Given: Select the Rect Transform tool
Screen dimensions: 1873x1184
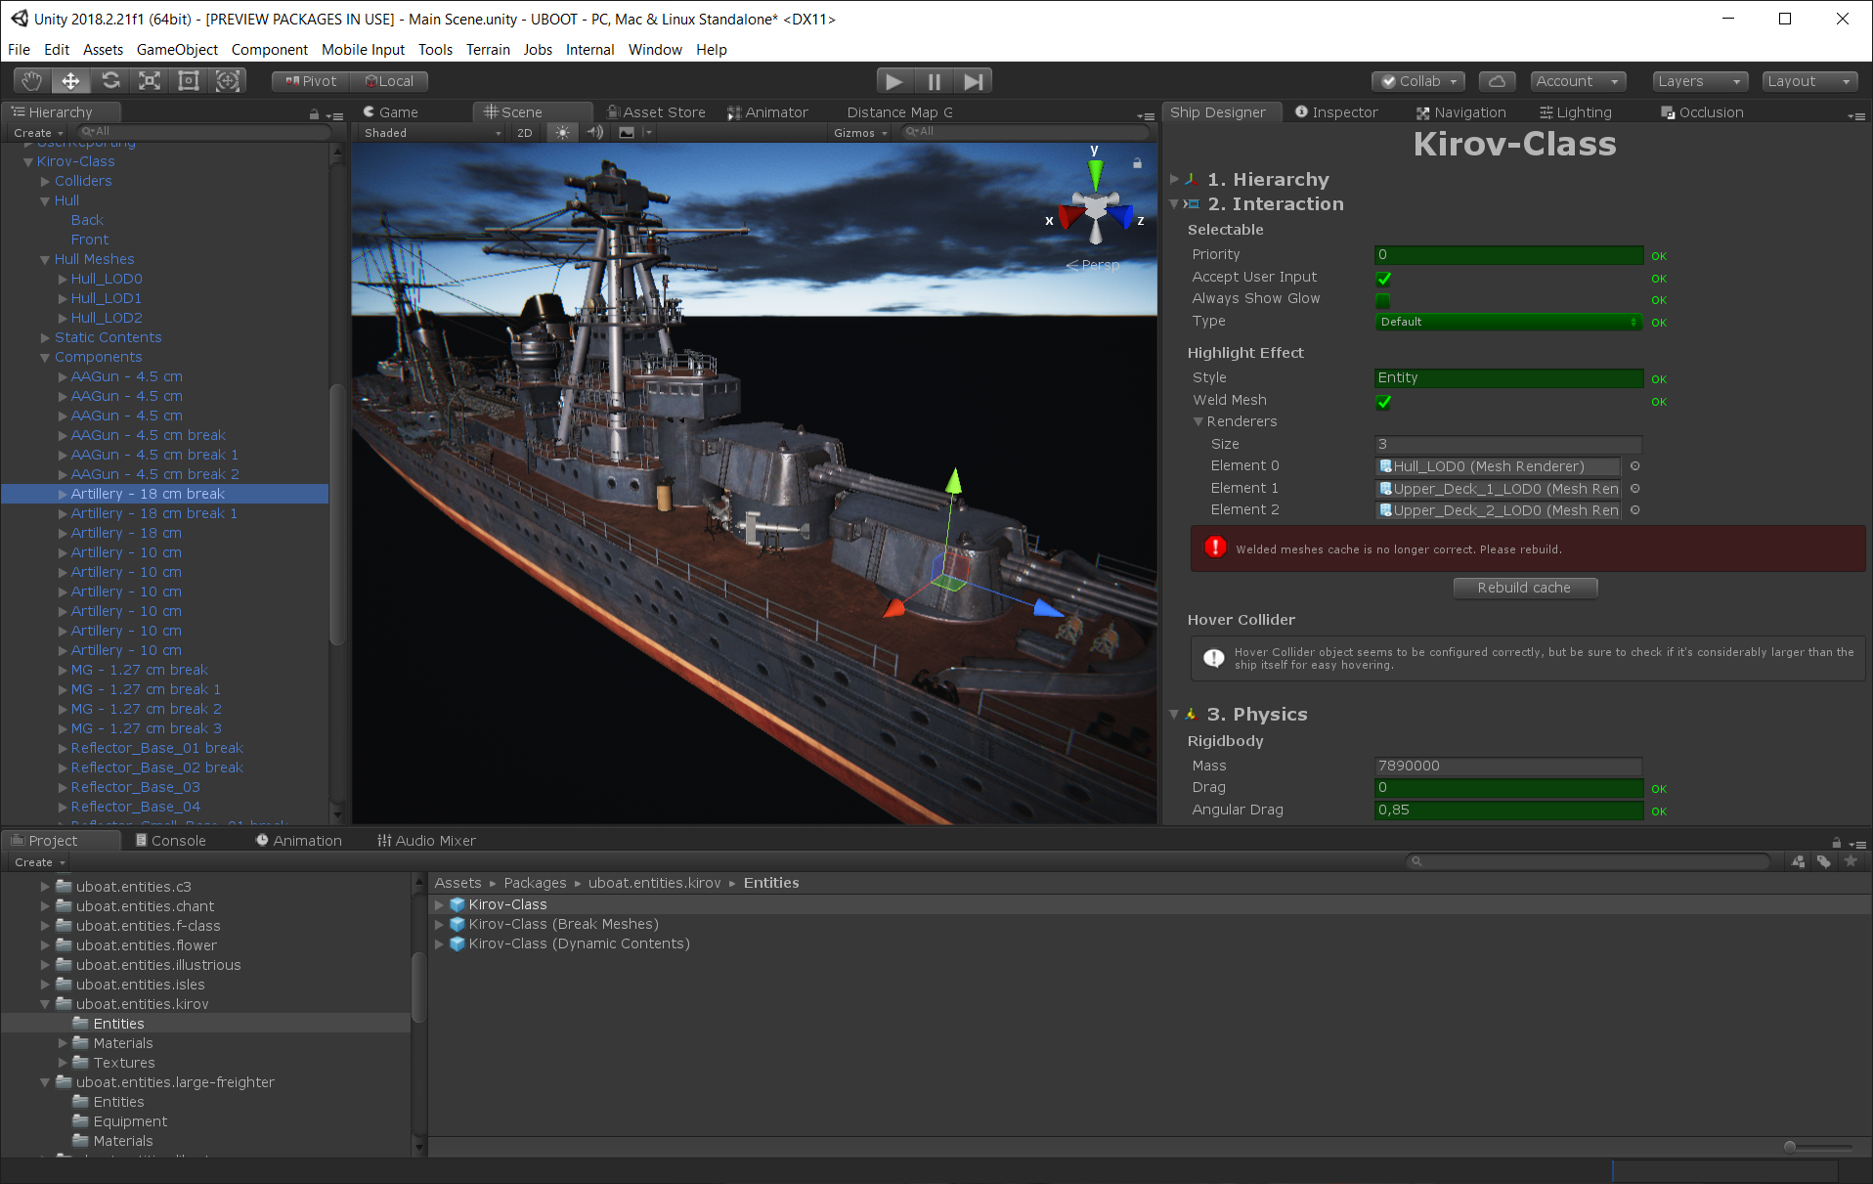Looking at the screenshot, I should tap(189, 81).
